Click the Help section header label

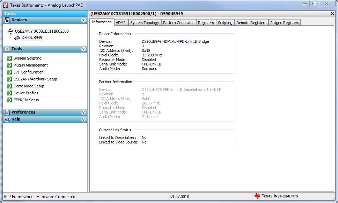[x=16, y=119]
